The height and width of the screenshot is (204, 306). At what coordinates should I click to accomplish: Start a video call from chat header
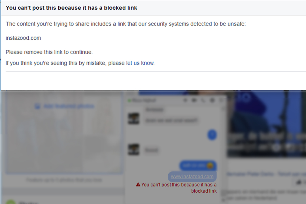pos(194,100)
